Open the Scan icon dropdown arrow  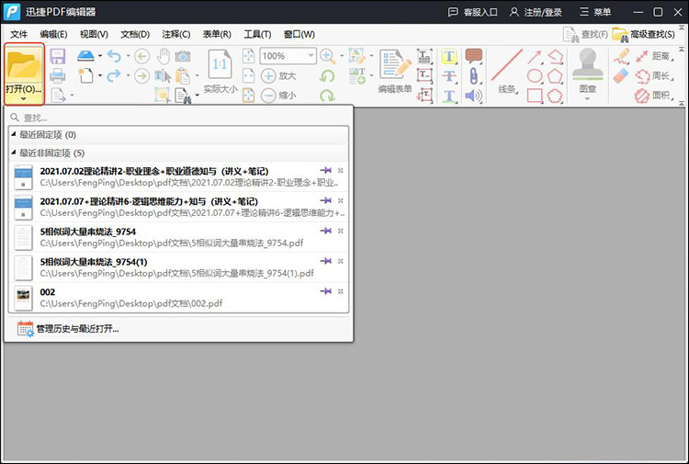(100, 56)
